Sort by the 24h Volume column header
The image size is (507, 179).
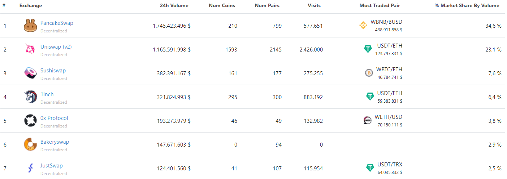click(x=174, y=6)
